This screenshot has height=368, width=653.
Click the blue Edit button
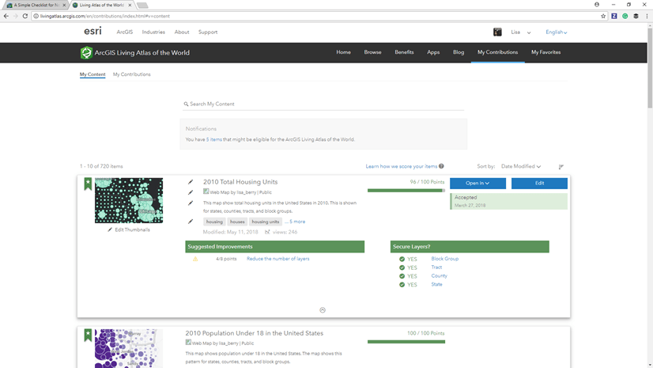539,184
